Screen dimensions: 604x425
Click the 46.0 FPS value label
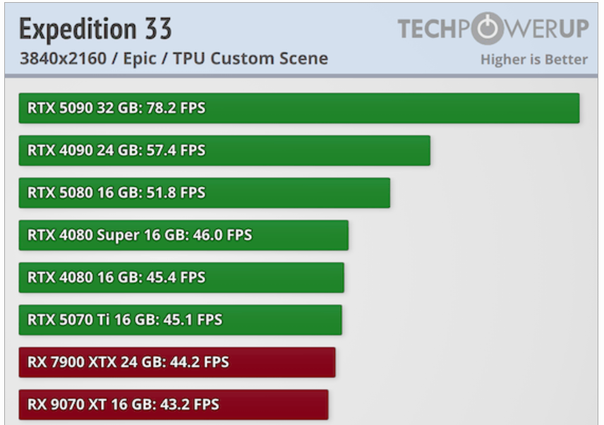(223, 235)
